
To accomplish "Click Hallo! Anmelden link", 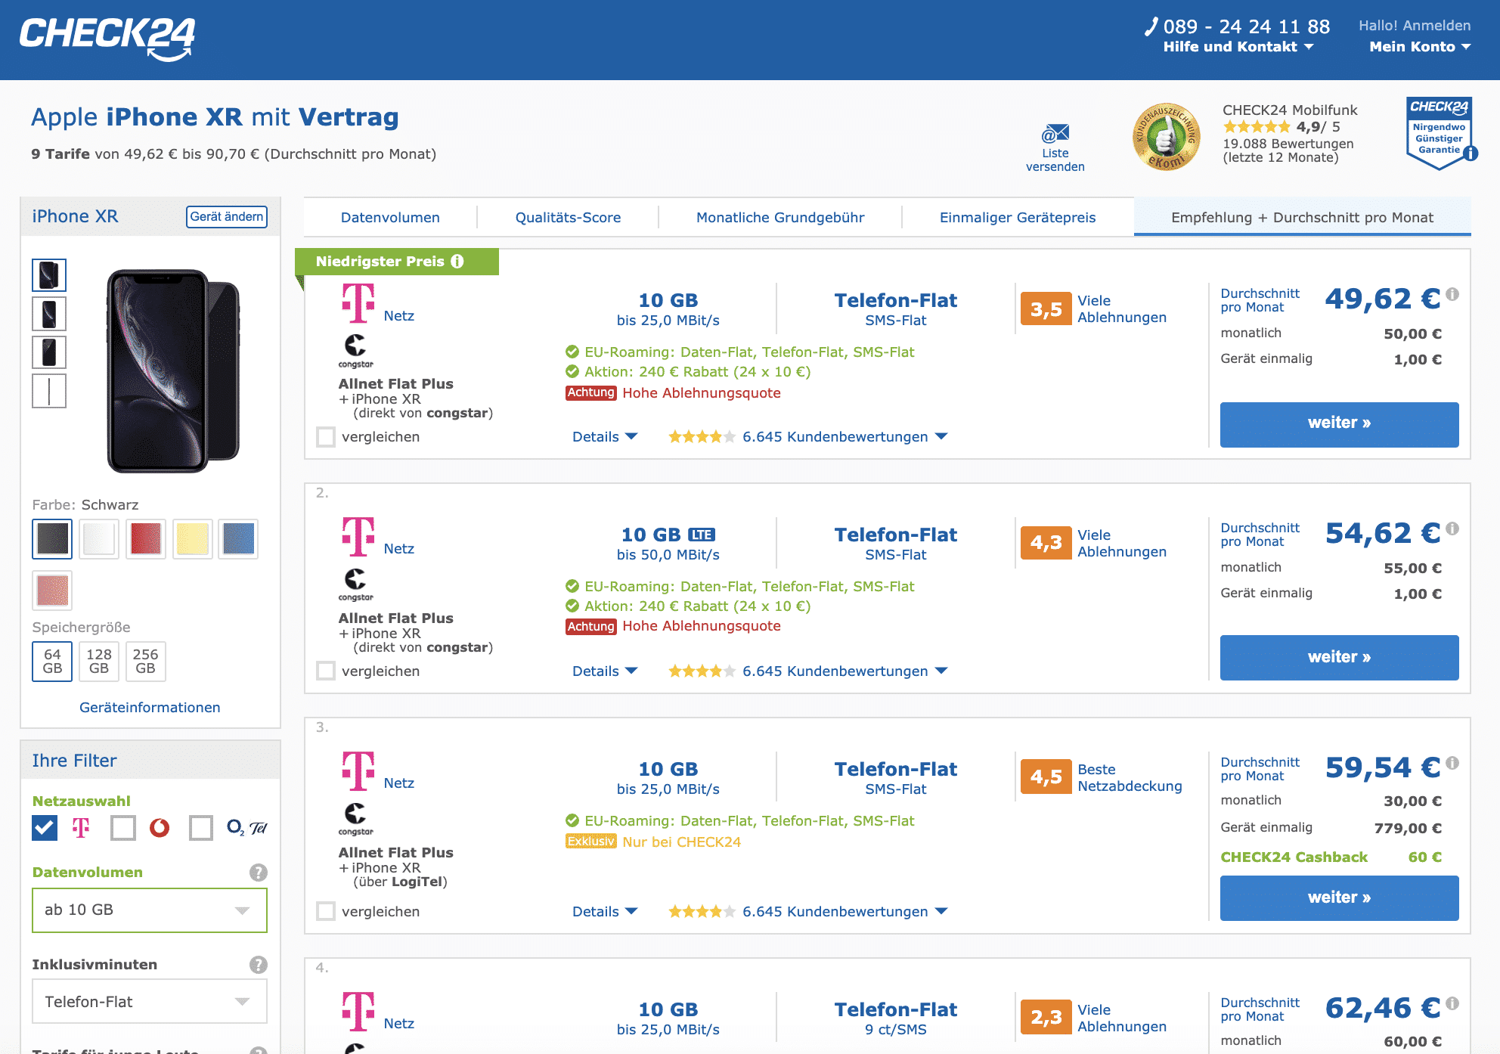I will (1415, 26).
